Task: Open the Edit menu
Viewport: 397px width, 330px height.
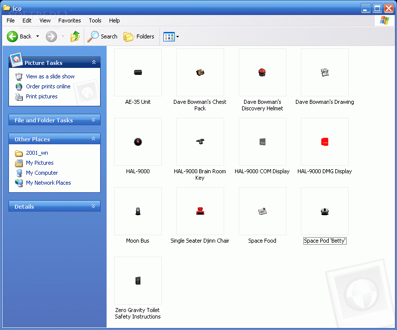Action: pyautogui.click(x=27, y=20)
